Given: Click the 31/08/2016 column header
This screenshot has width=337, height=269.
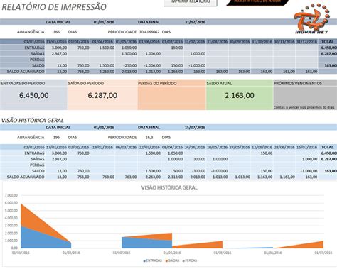Looking at the screenshot, I should 217,42.
